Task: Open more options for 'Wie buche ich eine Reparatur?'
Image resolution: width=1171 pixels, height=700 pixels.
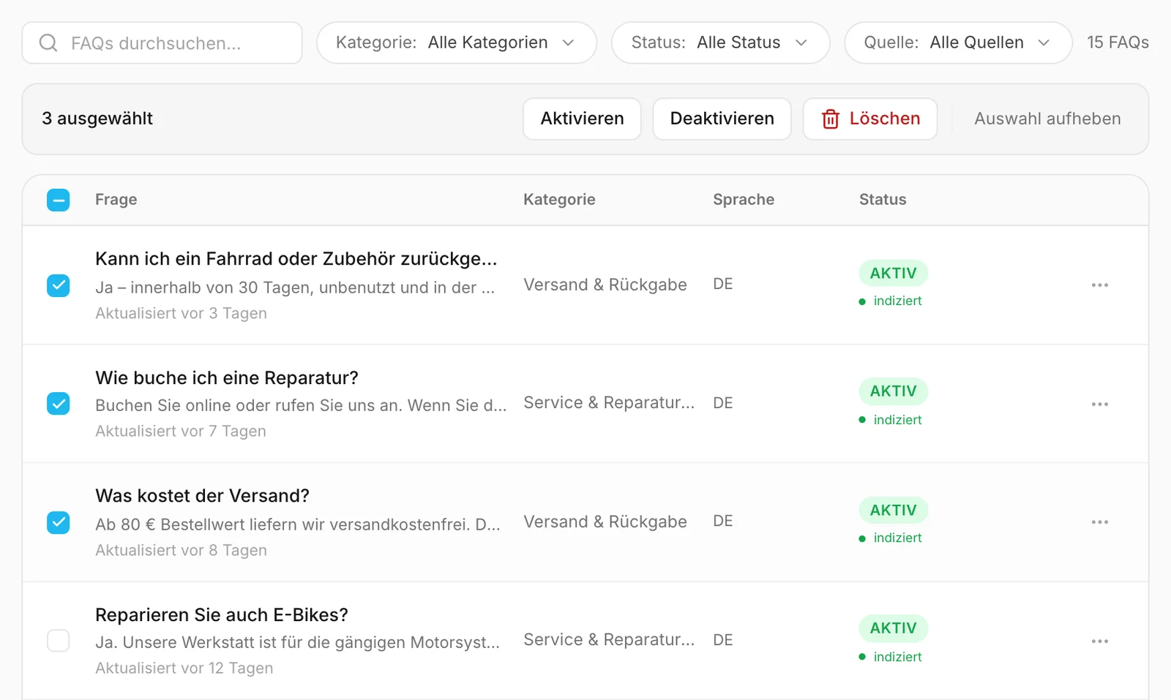Action: pyautogui.click(x=1099, y=404)
